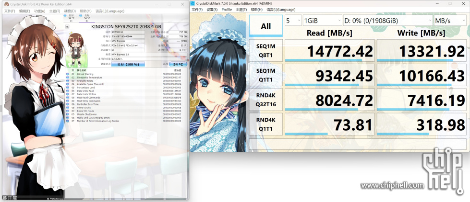
Task: Open 硬盘(D) menu in CrystalDiskInfo
Action: pos(70,11)
